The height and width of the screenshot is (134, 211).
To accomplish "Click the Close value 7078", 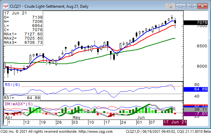I will [x=37, y=30].
